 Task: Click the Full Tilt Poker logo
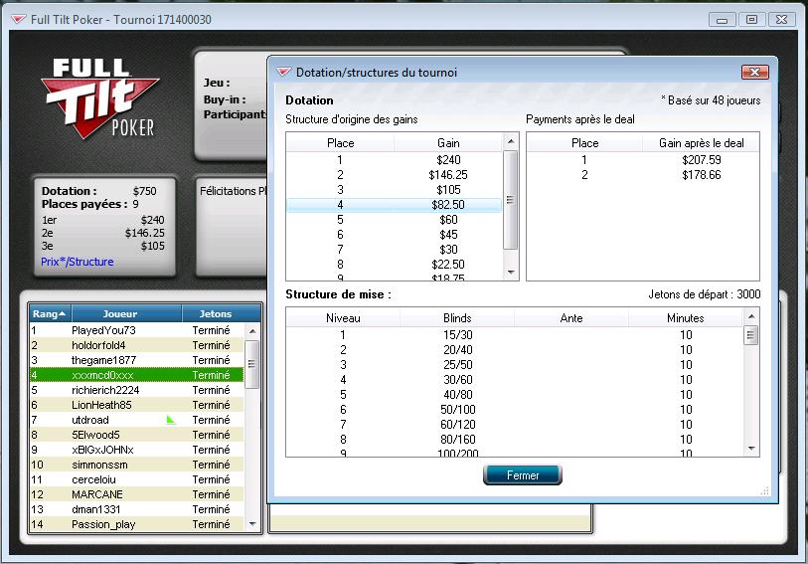(100, 99)
